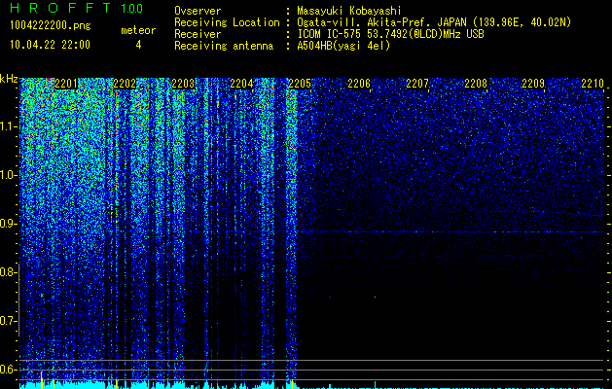Screen dimensions: 612x389
Task: Click the Ovserver label
Action: click(x=198, y=11)
